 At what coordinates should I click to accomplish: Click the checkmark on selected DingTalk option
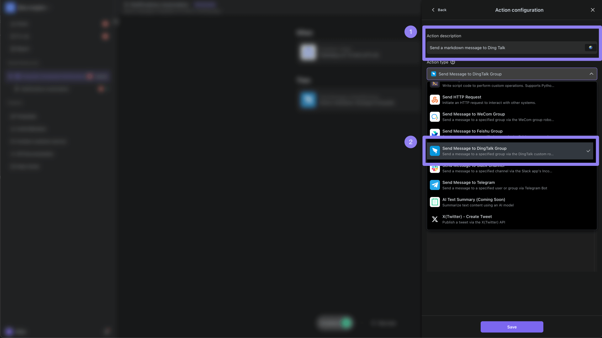tap(588, 151)
